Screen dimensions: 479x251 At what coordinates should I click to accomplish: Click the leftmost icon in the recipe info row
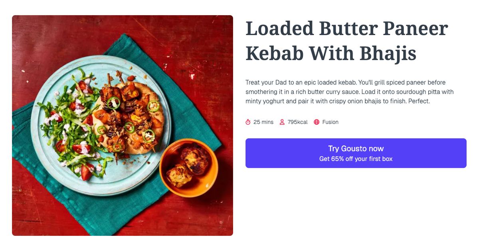248,122
